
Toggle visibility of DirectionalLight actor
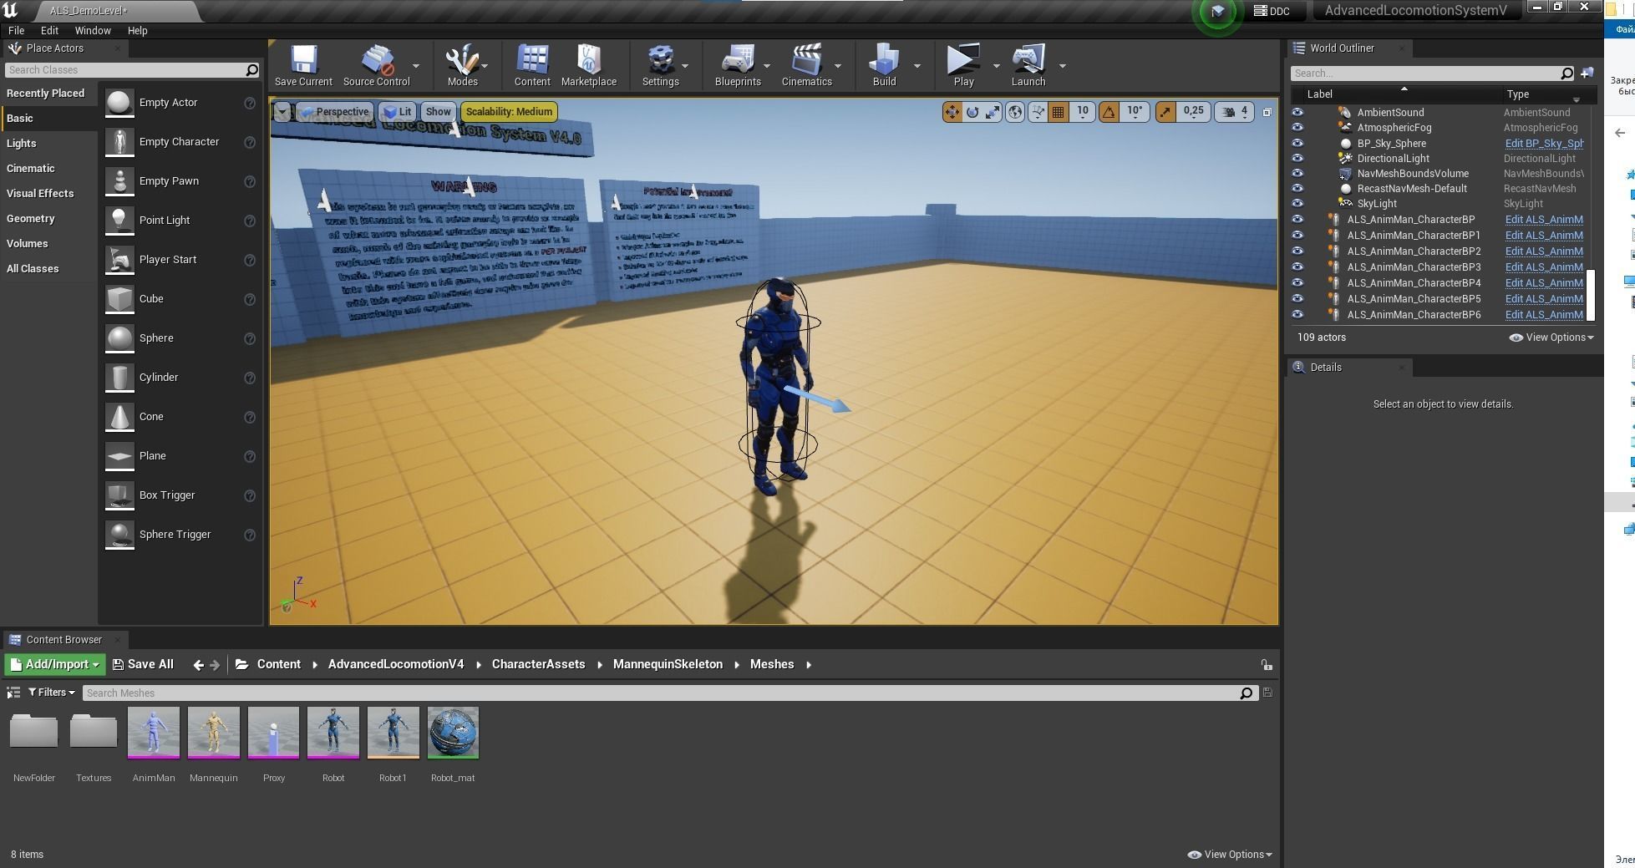tap(1297, 159)
